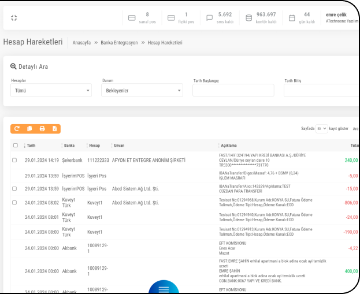360x294 pixels.
Task: Click the -806,00 amount
Action: click(x=351, y=203)
